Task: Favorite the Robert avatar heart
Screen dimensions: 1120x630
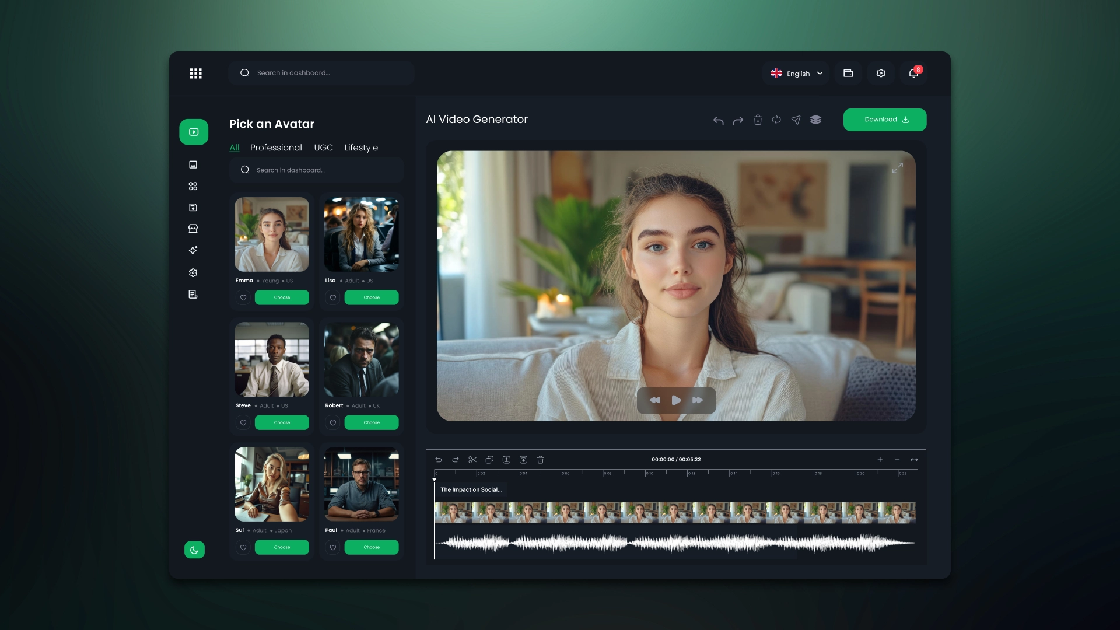Action: click(x=333, y=422)
